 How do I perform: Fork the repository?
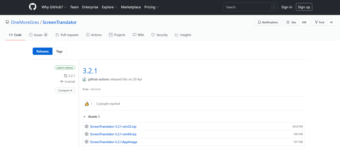click(x=319, y=22)
